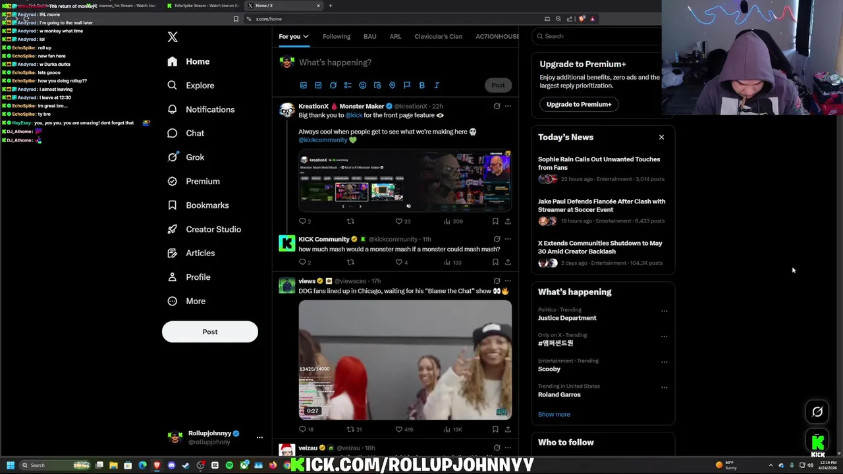Open Windows Start menu
The height and width of the screenshot is (474, 843).
pyautogui.click(x=10, y=465)
